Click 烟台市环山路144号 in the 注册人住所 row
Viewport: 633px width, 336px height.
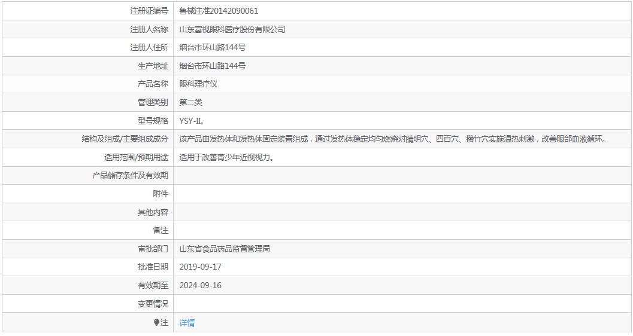(213, 48)
